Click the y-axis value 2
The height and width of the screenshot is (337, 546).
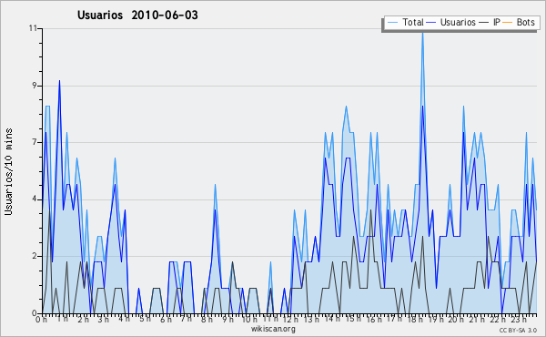tap(35, 256)
